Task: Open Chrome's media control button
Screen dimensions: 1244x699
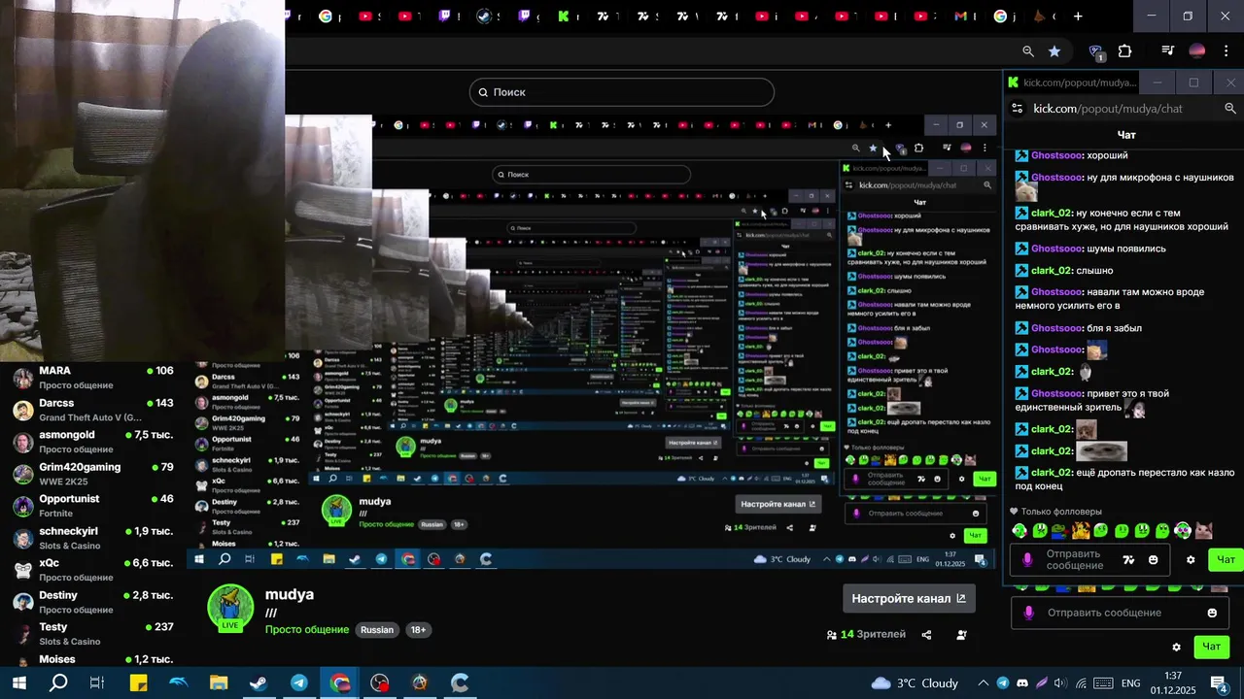Action: 1168,51
